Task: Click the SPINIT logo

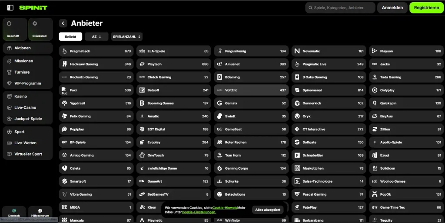Action: pos(33,8)
